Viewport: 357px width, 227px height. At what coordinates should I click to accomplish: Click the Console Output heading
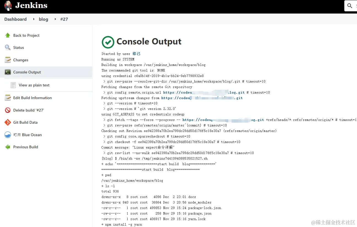149,41
